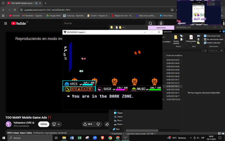225x141 pixels.
Task: Open the new item dropdown beside Nueva carpeta
Action: point(181,36)
